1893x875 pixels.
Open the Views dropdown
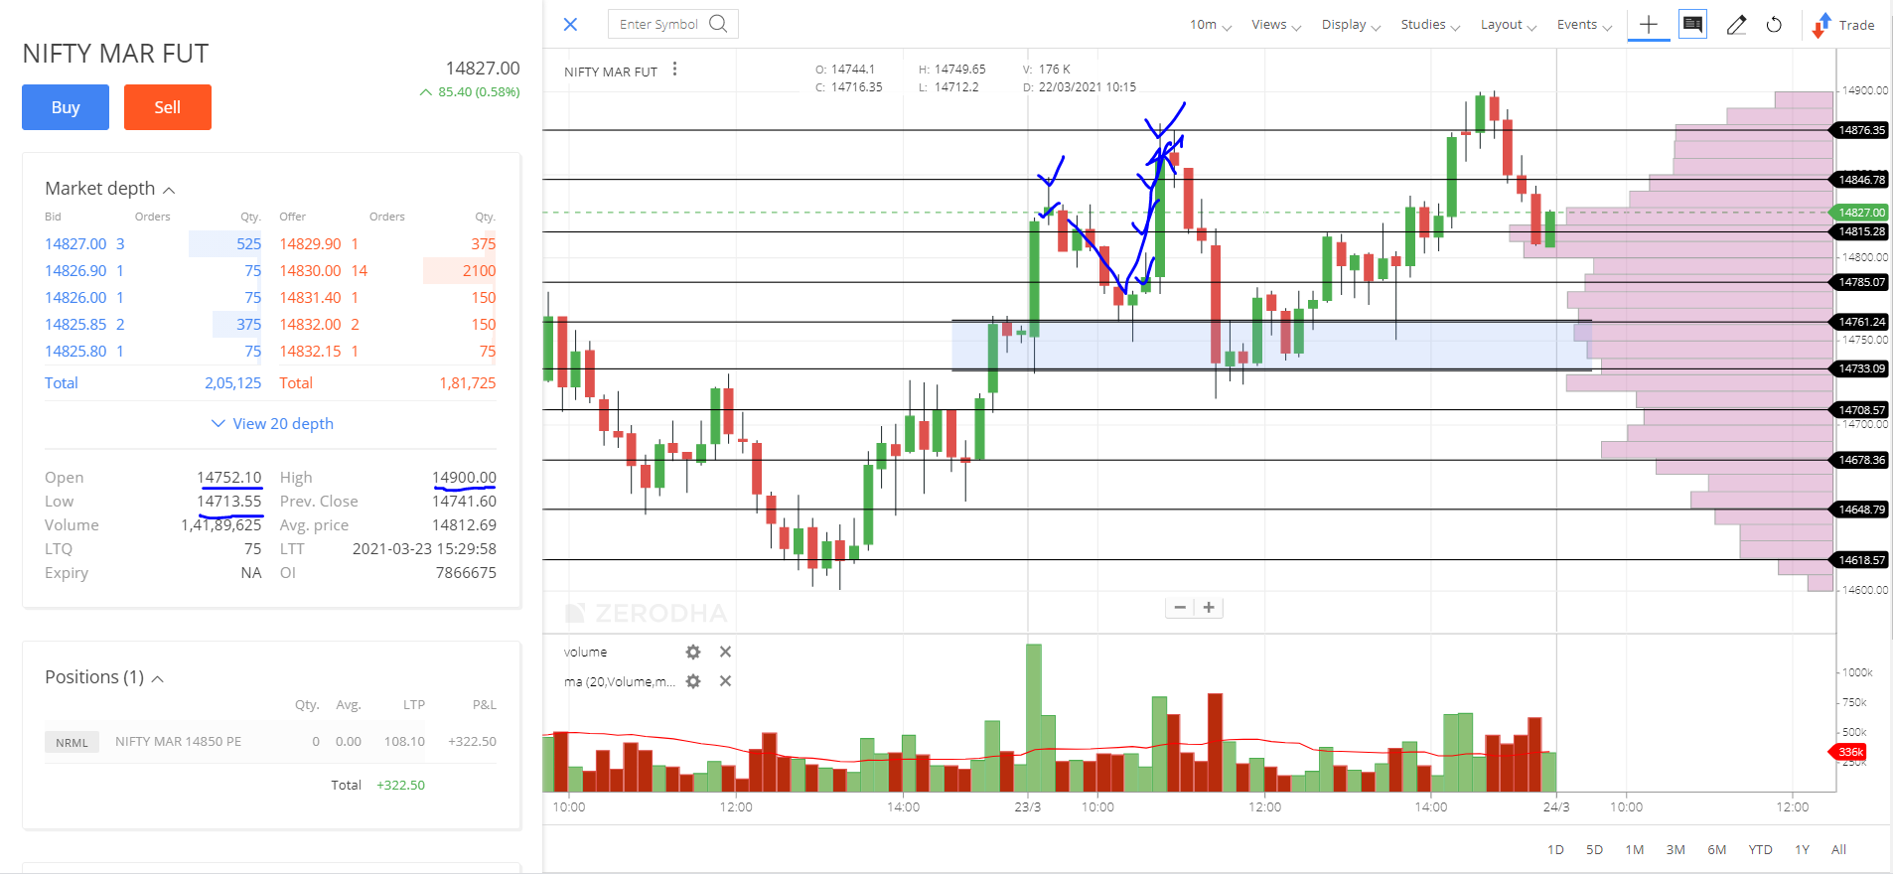(x=1276, y=25)
